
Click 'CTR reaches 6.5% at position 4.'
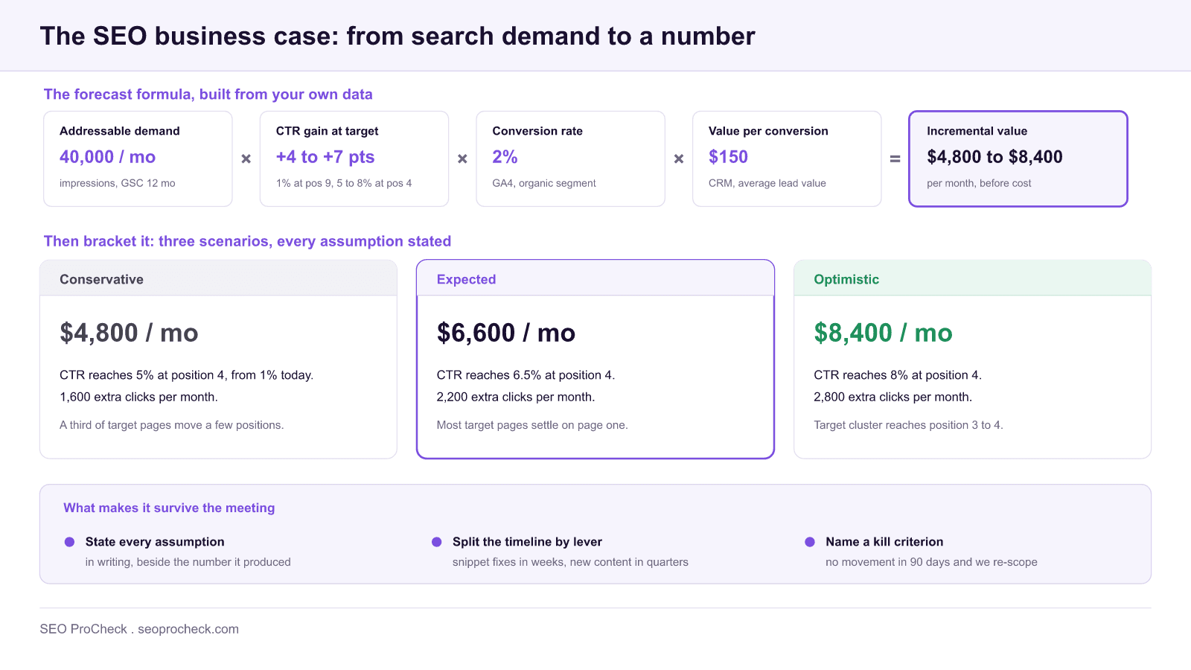[x=526, y=375]
